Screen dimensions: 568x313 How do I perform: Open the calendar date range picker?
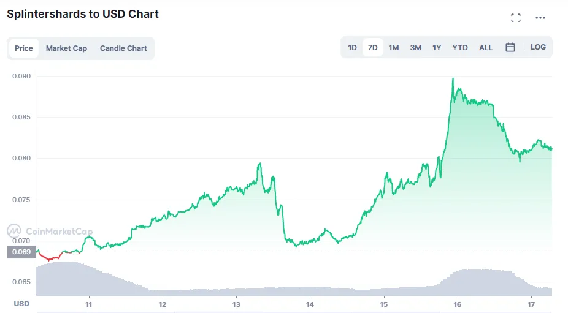point(510,47)
